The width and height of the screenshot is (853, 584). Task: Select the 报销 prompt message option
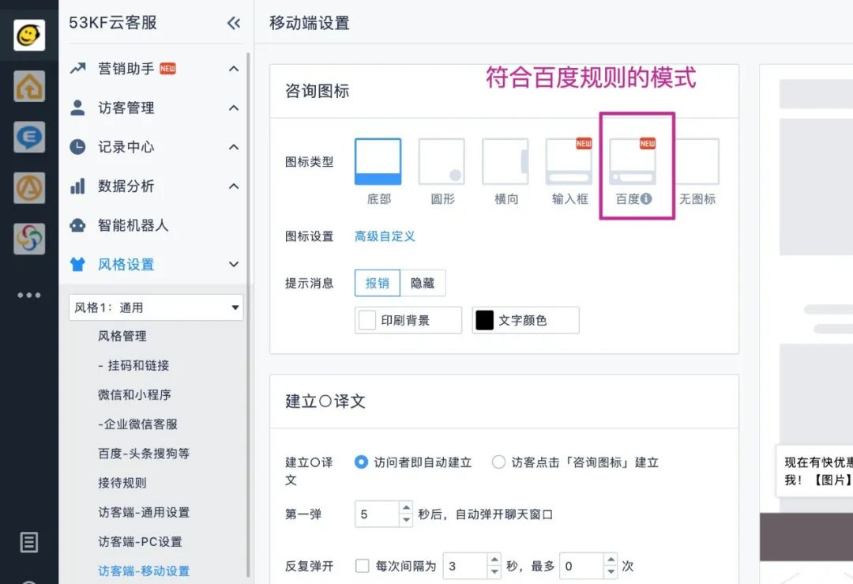378,283
